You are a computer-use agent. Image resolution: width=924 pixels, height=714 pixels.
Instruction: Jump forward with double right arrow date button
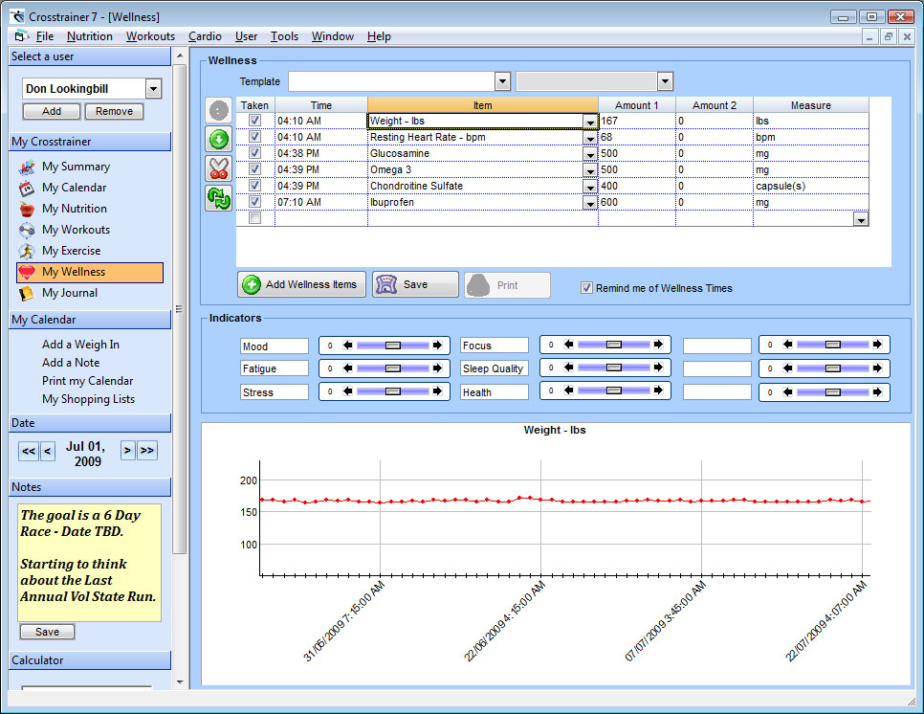click(147, 451)
